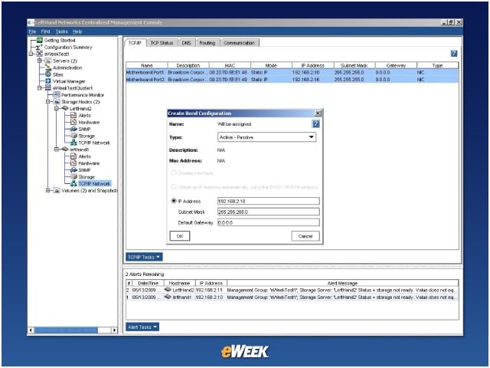Click the Subnet Mask input field
The width and height of the screenshot is (490, 368).
pos(269,212)
